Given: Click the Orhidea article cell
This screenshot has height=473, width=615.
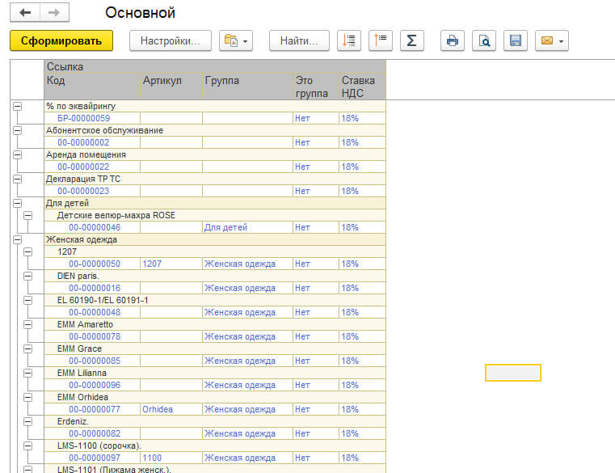Looking at the screenshot, I should pos(158,409).
